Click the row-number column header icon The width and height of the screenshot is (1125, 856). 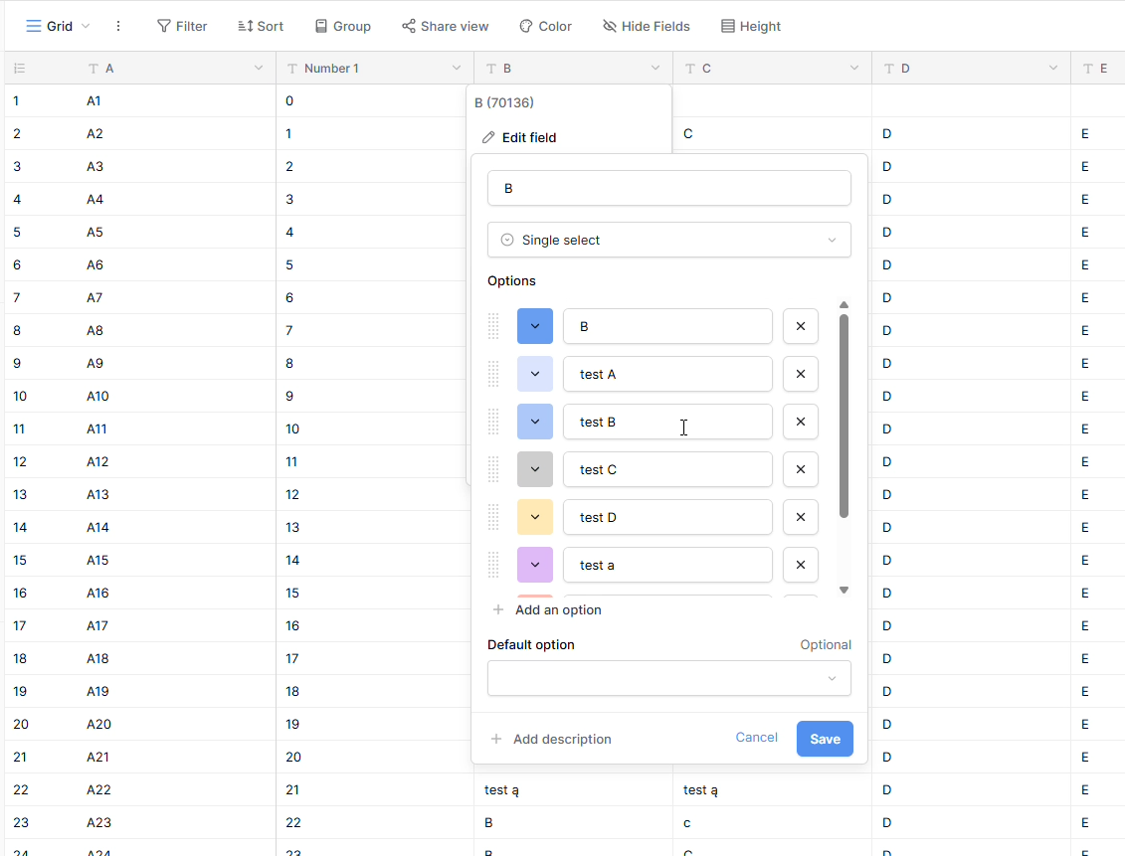click(x=19, y=69)
